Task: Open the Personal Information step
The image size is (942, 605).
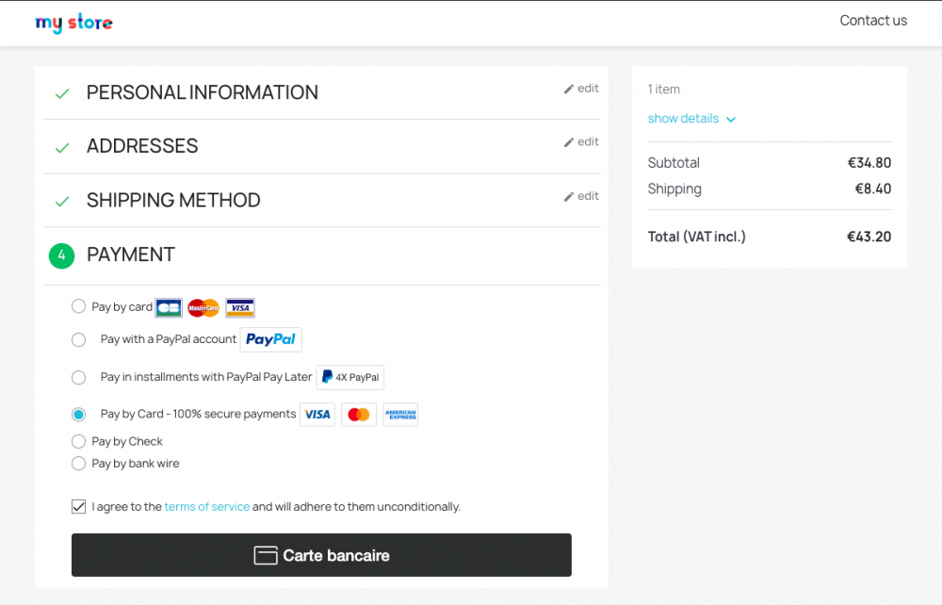Action: (x=202, y=92)
